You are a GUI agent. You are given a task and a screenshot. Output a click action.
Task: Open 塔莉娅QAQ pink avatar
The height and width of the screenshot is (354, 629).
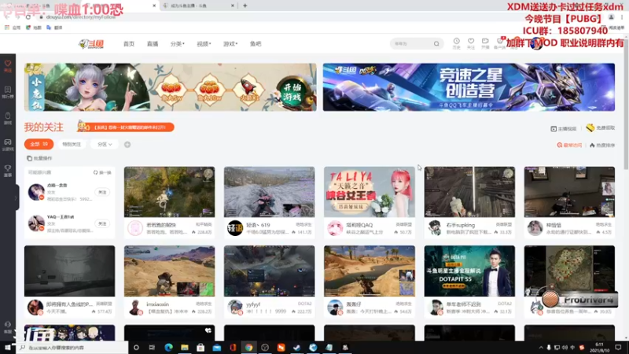(x=335, y=228)
